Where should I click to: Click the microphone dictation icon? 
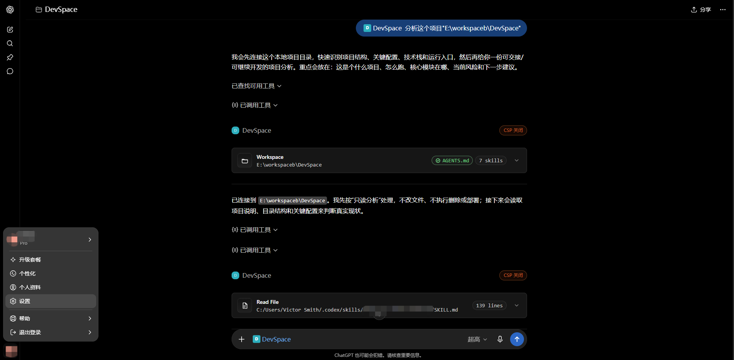[x=500, y=339]
